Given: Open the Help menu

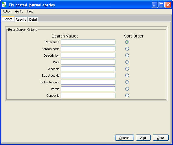Looking at the screenshot, I should point(30,11).
